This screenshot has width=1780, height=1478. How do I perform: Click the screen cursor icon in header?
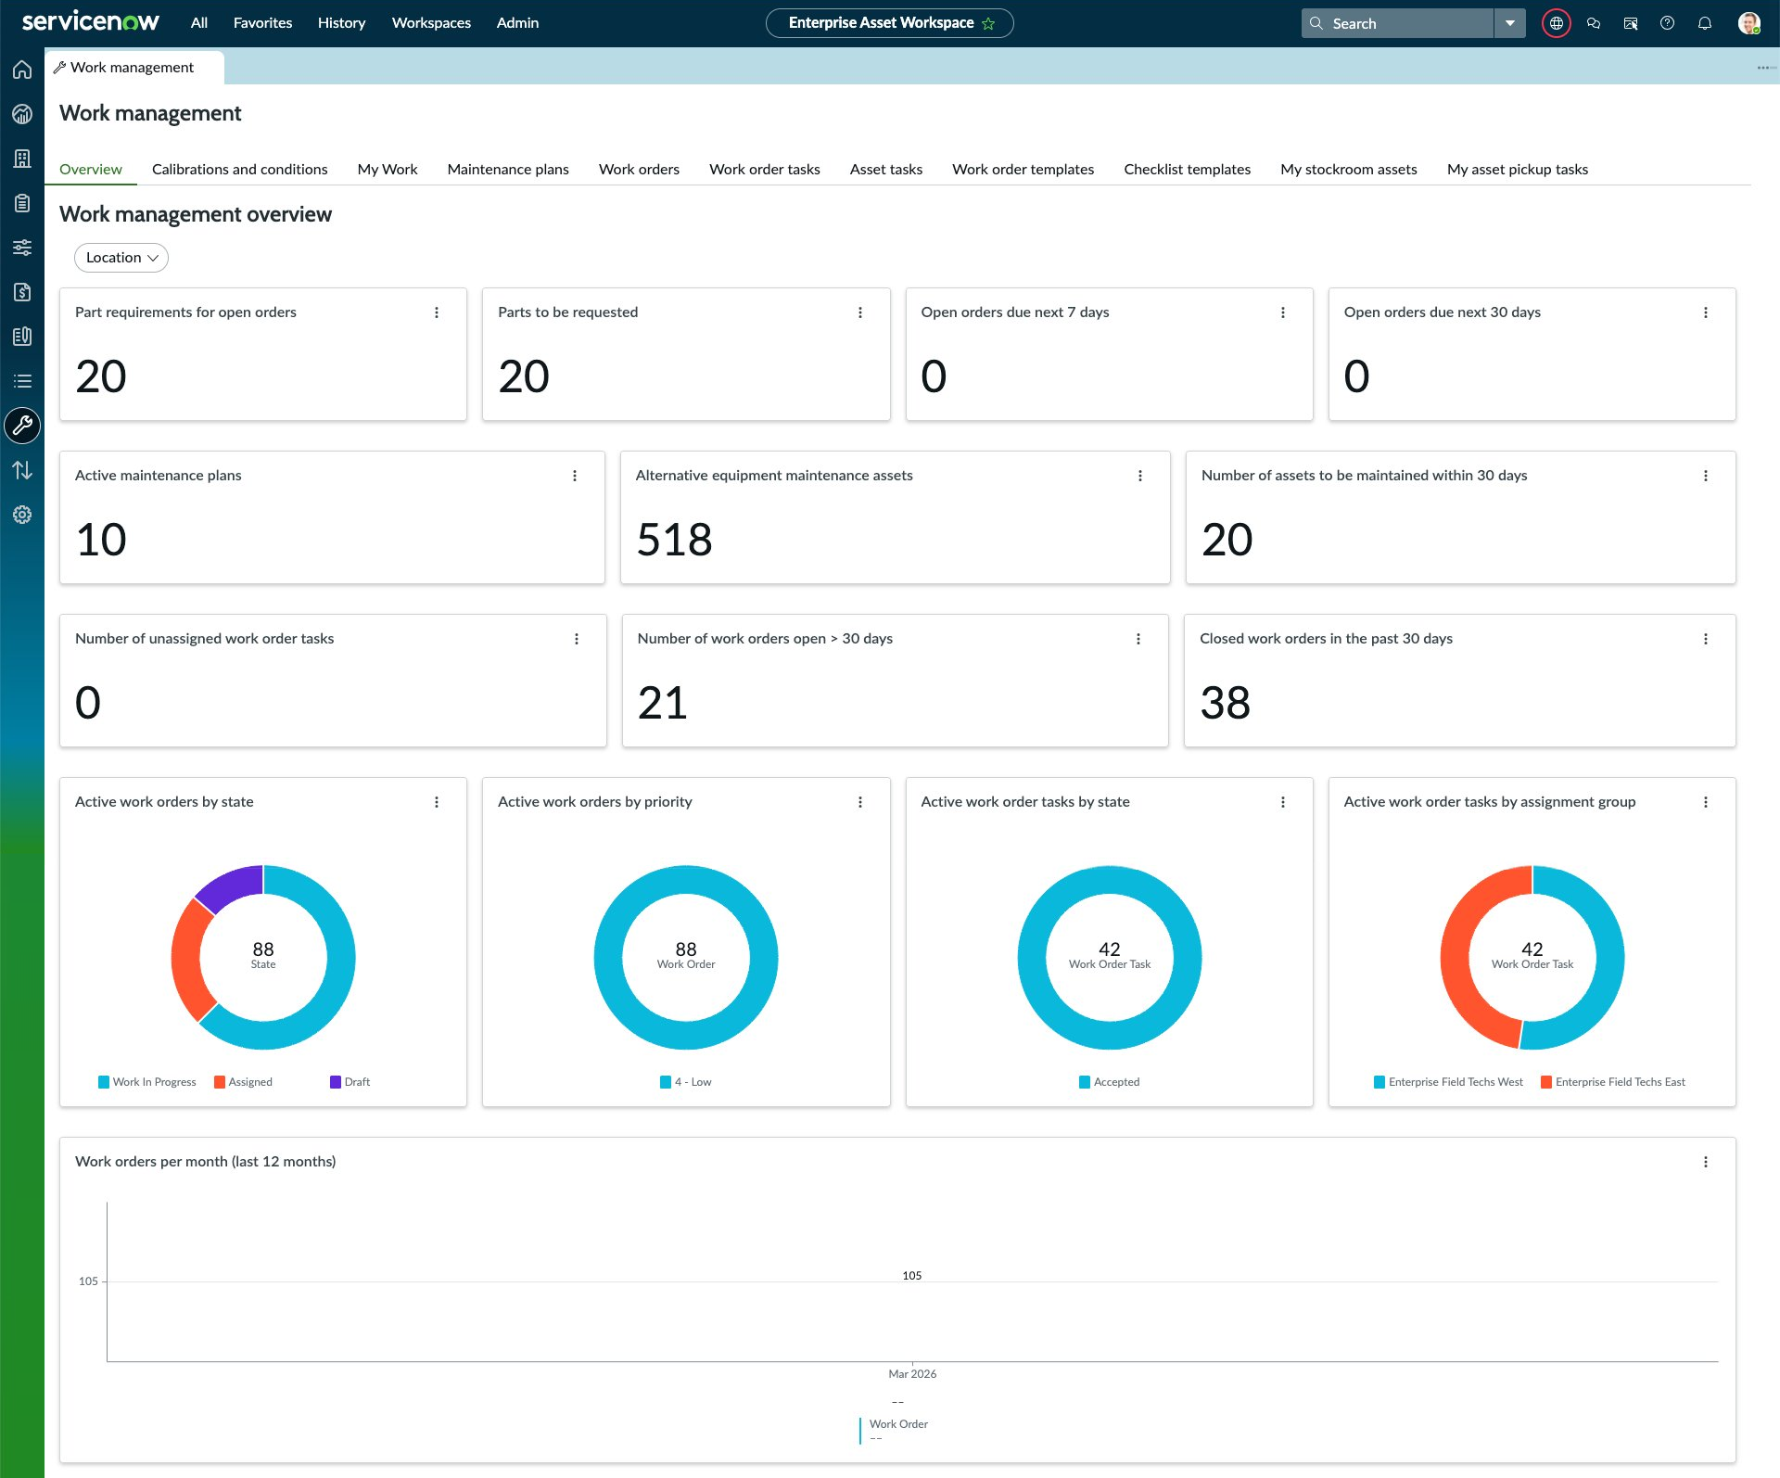tap(1631, 23)
